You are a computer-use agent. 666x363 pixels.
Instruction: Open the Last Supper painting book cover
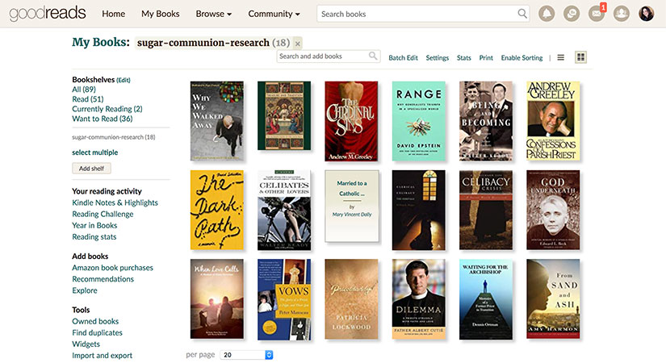(x=284, y=115)
